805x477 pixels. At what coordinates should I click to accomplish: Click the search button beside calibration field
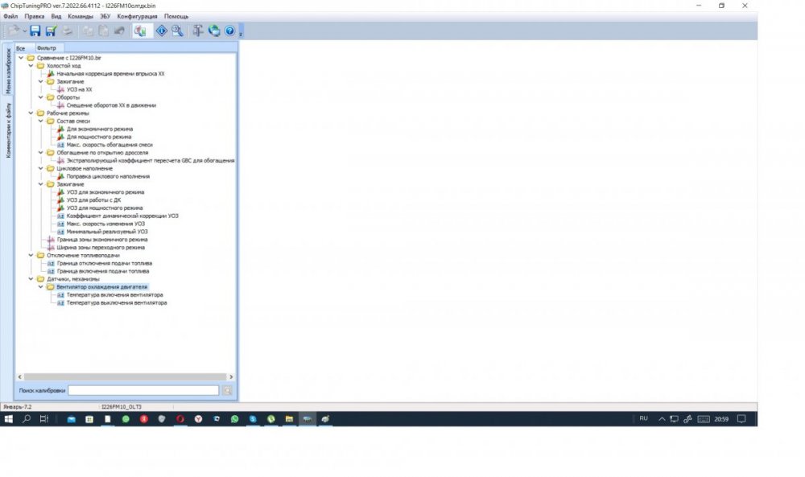pyautogui.click(x=228, y=390)
